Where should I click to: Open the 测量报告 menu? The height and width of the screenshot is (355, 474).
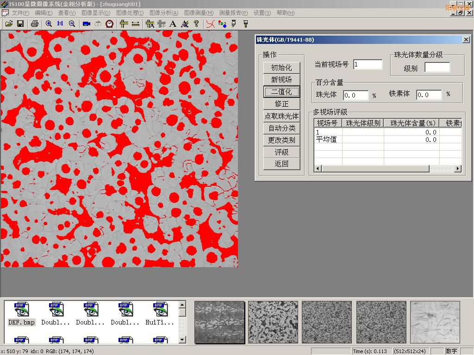point(233,13)
